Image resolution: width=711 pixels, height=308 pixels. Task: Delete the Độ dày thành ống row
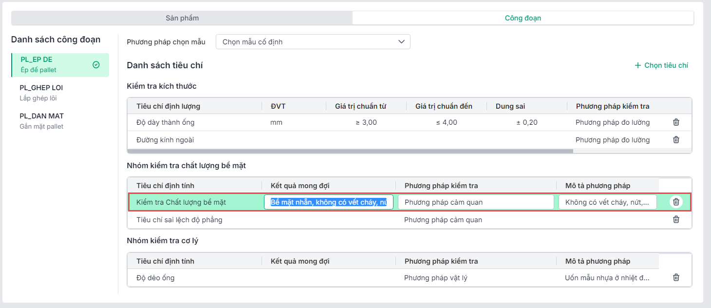coord(676,122)
